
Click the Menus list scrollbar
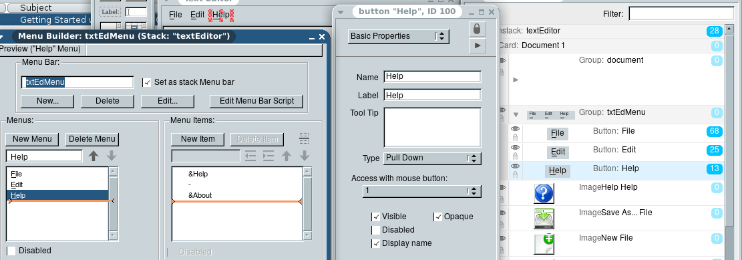click(113, 204)
